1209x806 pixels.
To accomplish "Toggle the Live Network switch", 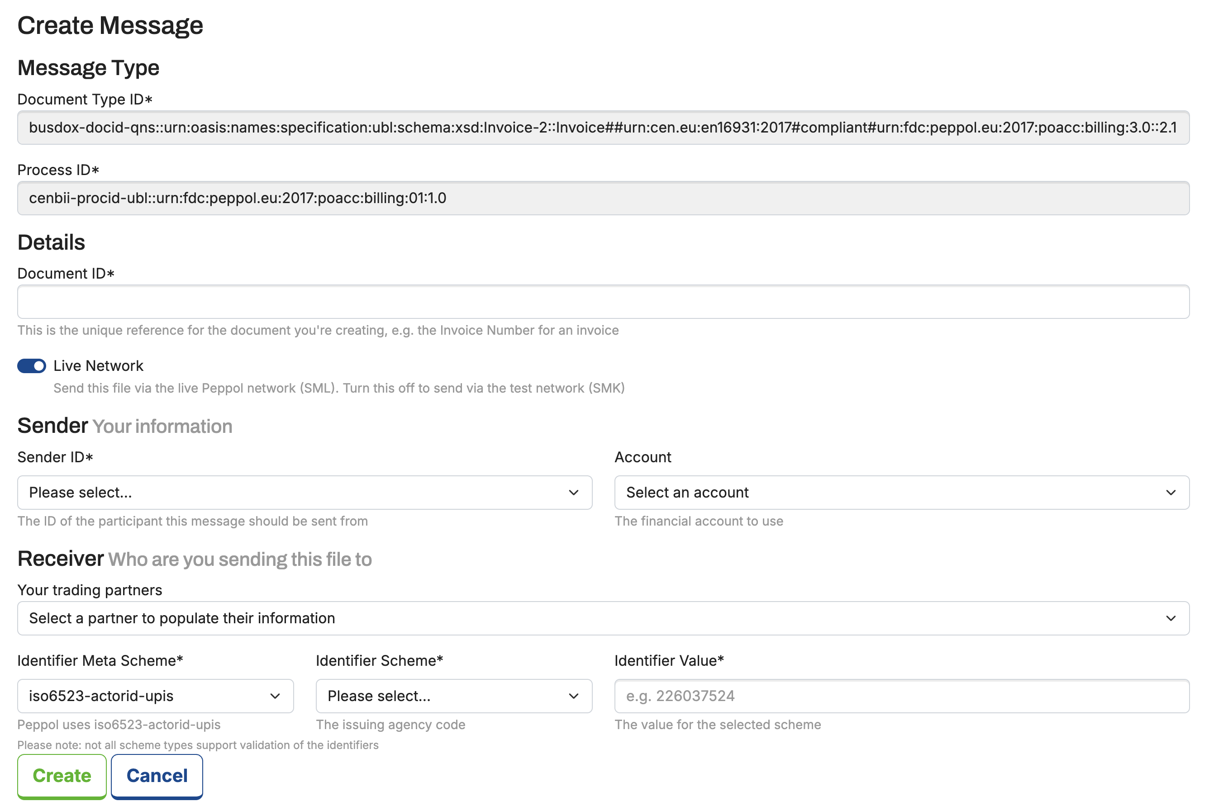I will point(31,365).
